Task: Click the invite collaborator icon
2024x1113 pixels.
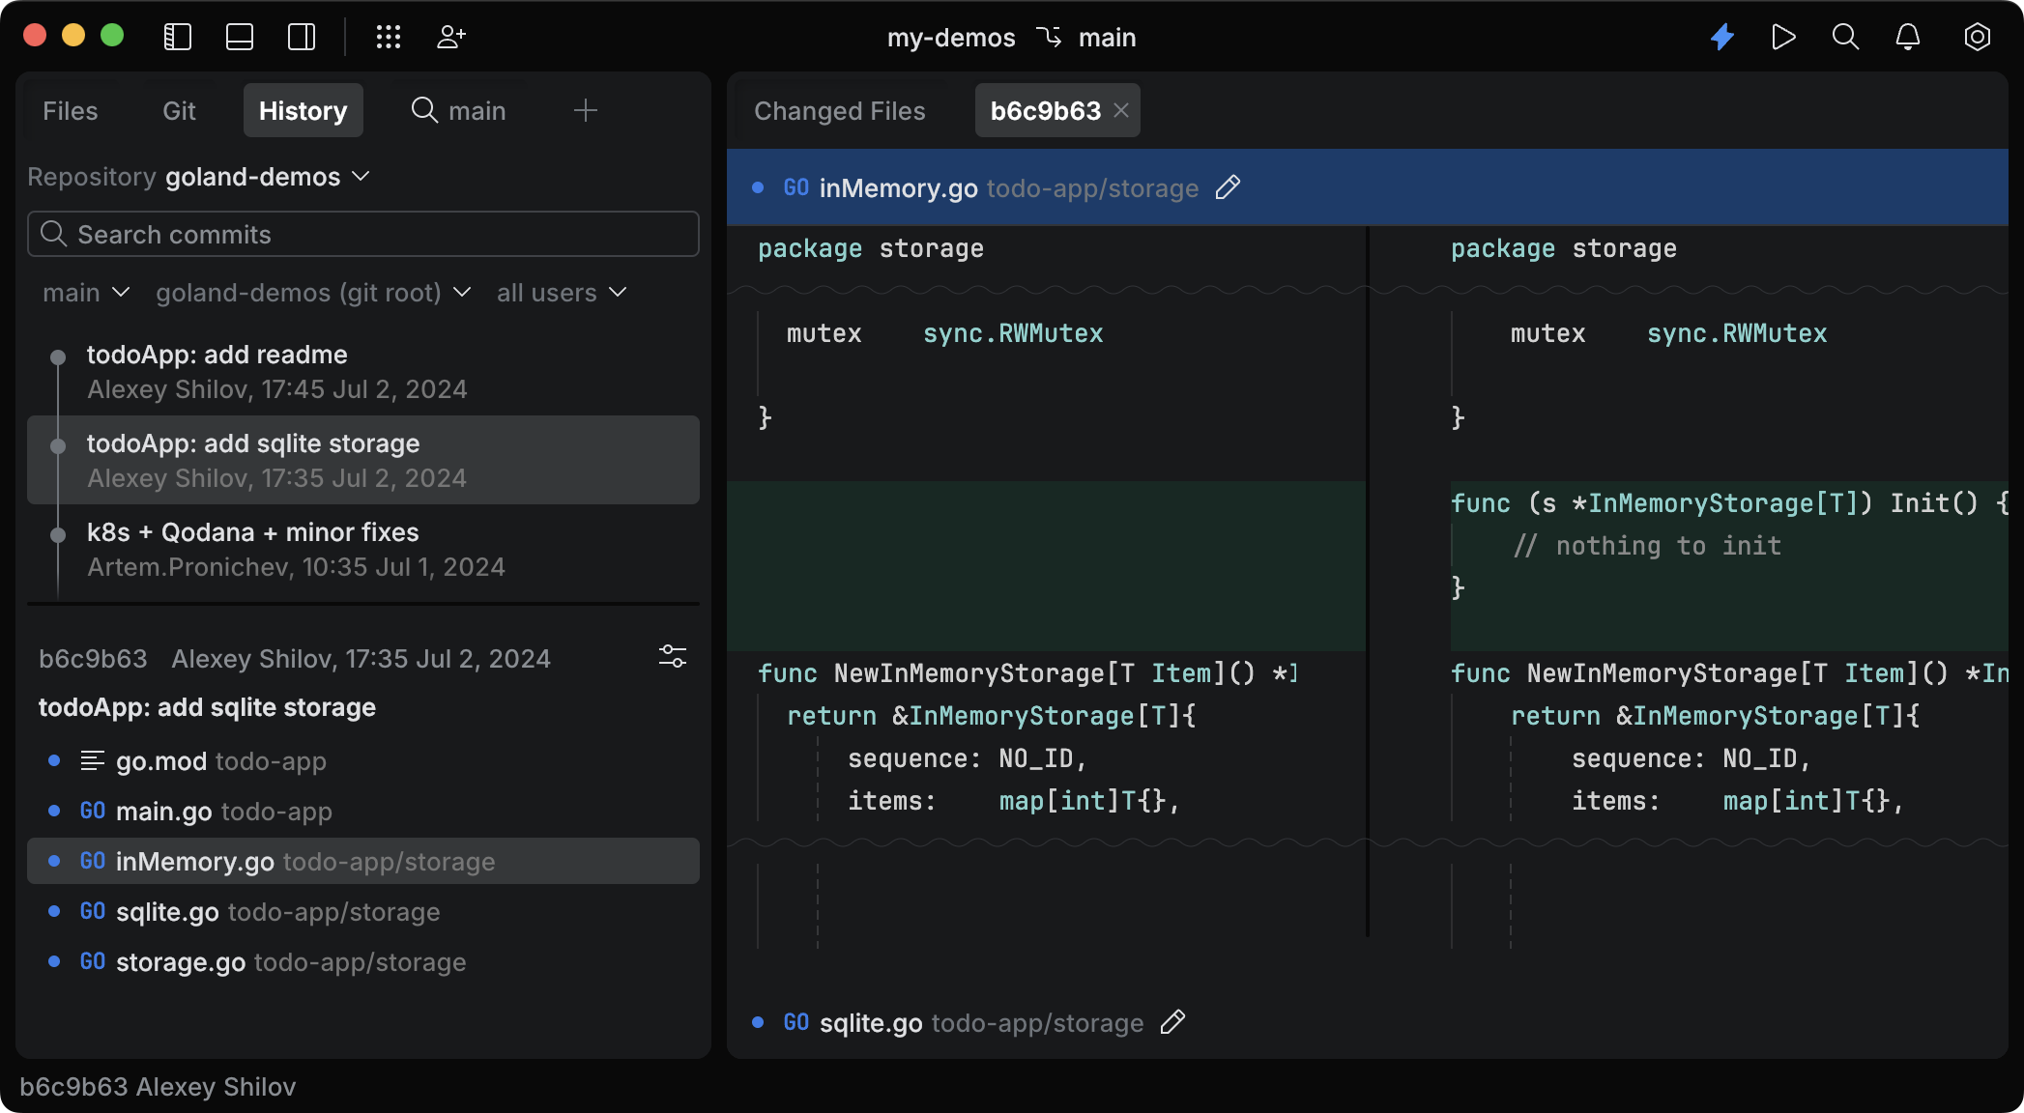Action: [x=450, y=37]
